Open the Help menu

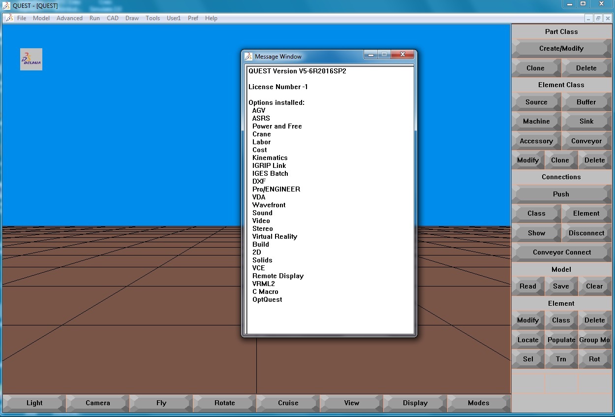click(211, 18)
